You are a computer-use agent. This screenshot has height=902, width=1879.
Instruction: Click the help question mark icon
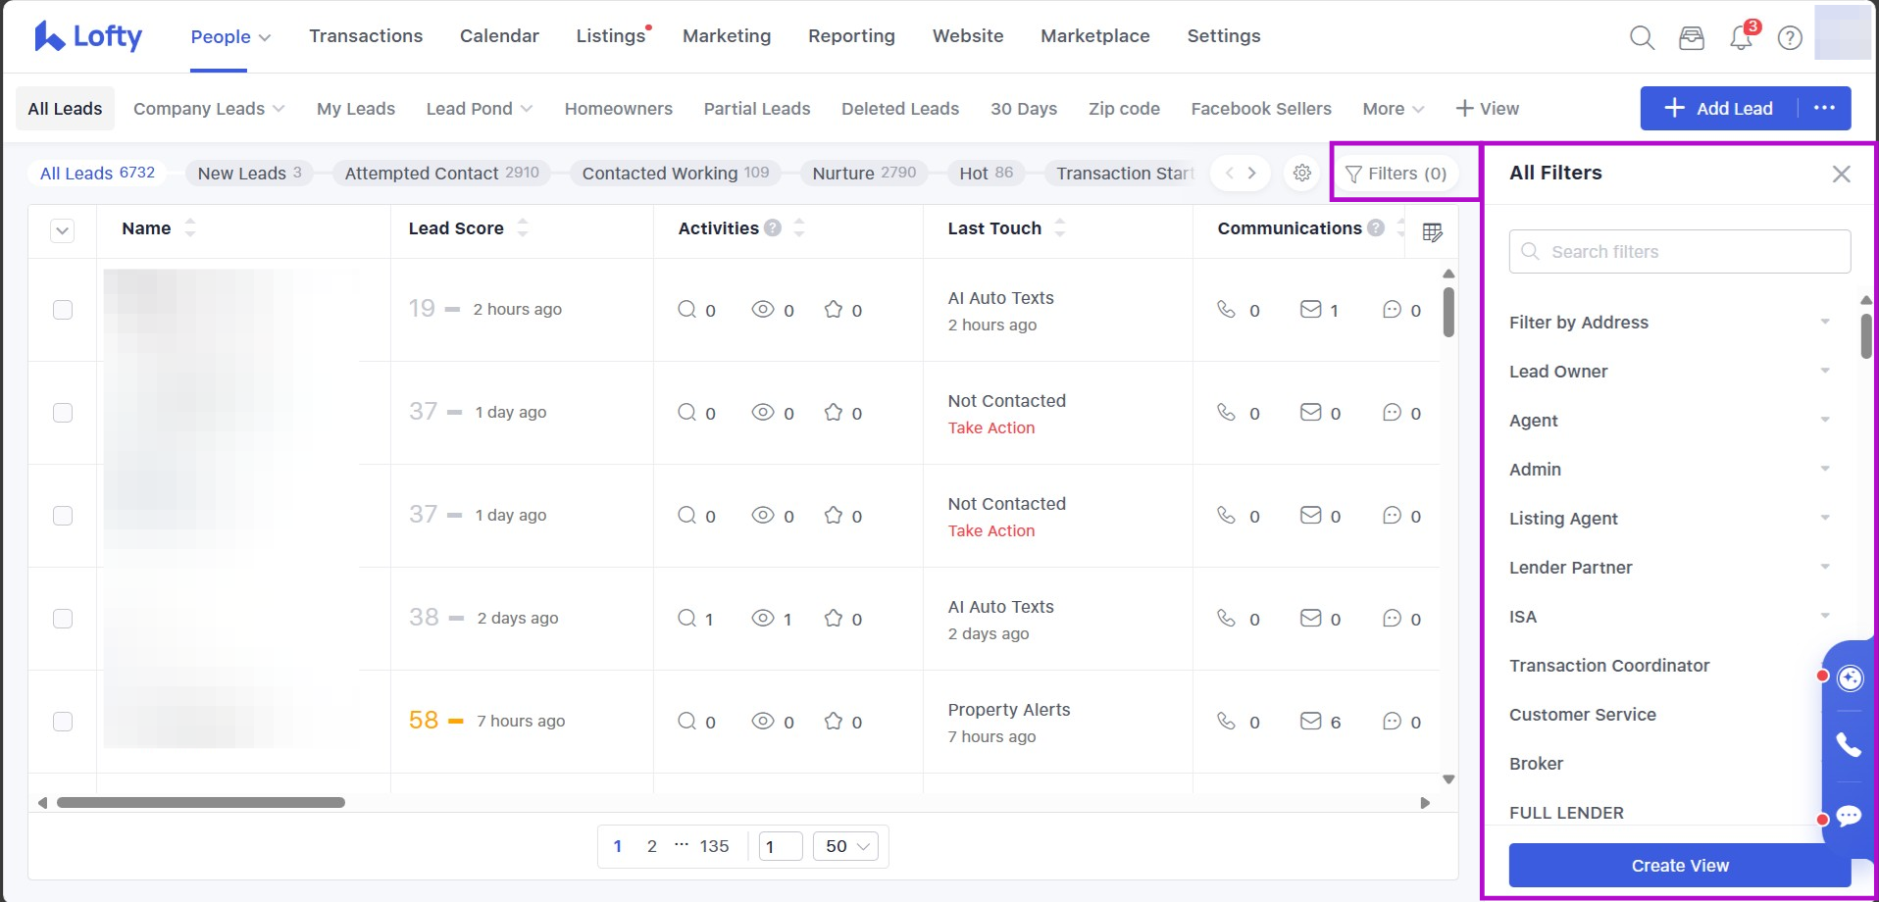pyautogui.click(x=1790, y=38)
